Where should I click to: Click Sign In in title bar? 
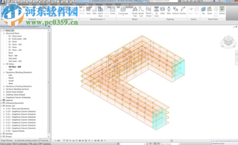click(x=200, y=1)
